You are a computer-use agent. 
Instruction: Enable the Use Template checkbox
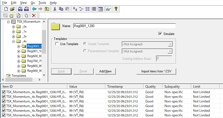57,44
